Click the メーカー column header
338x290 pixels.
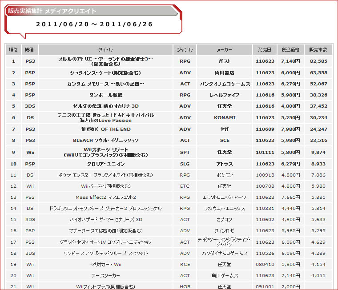[x=225, y=49]
